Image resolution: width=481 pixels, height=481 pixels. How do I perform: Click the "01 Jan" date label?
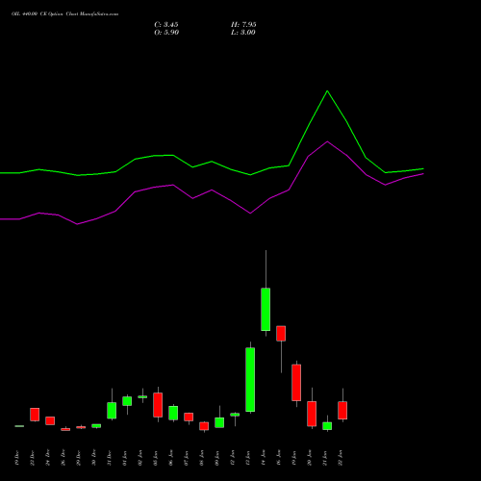[125, 458]
